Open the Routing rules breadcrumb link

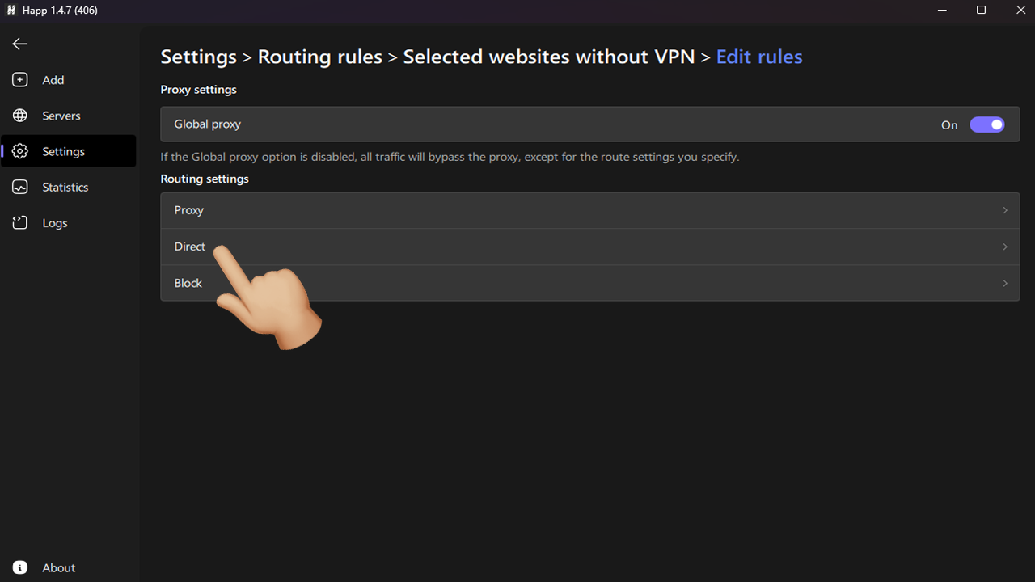(x=319, y=57)
